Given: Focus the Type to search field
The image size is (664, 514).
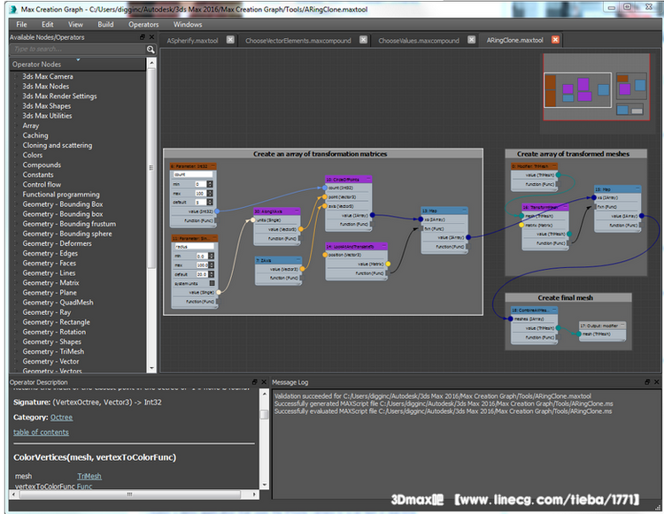Looking at the screenshot, I should tap(78, 50).
